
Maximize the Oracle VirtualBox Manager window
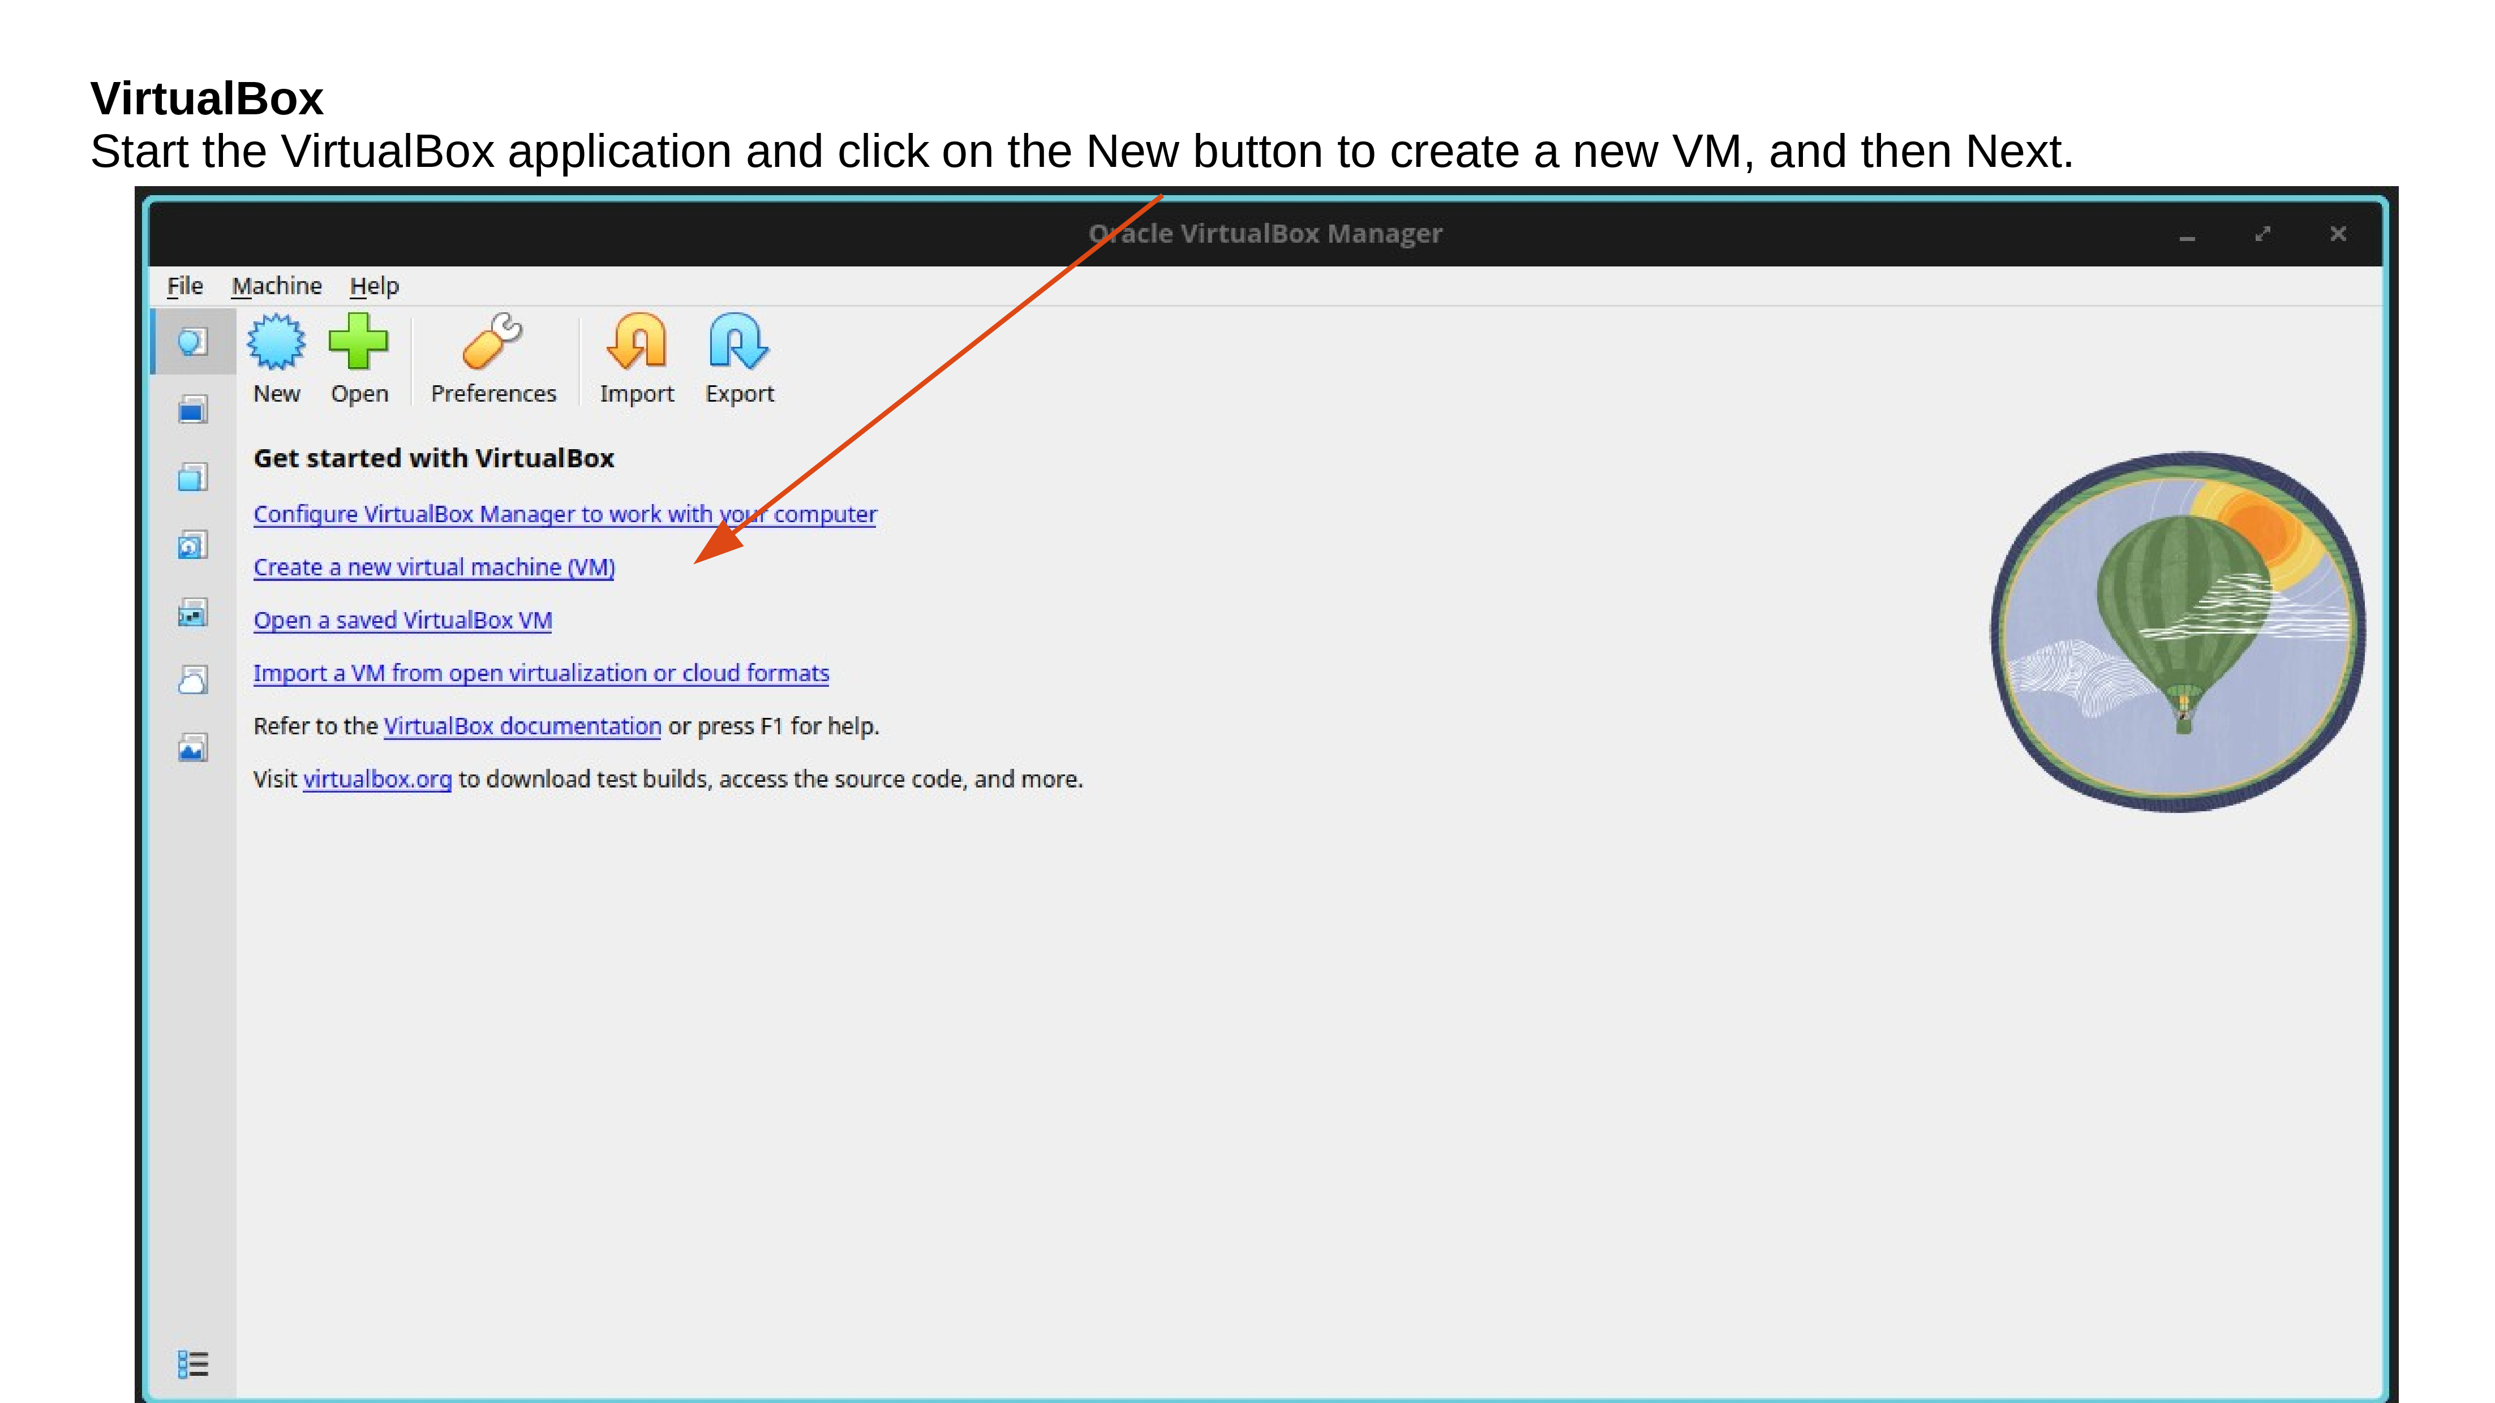coord(2262,234)
